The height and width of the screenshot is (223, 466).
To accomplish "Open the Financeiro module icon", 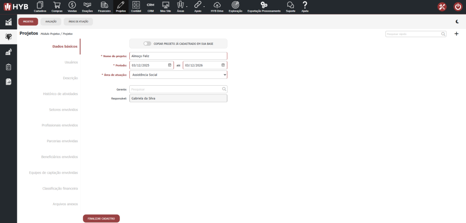I will (104, 5).
